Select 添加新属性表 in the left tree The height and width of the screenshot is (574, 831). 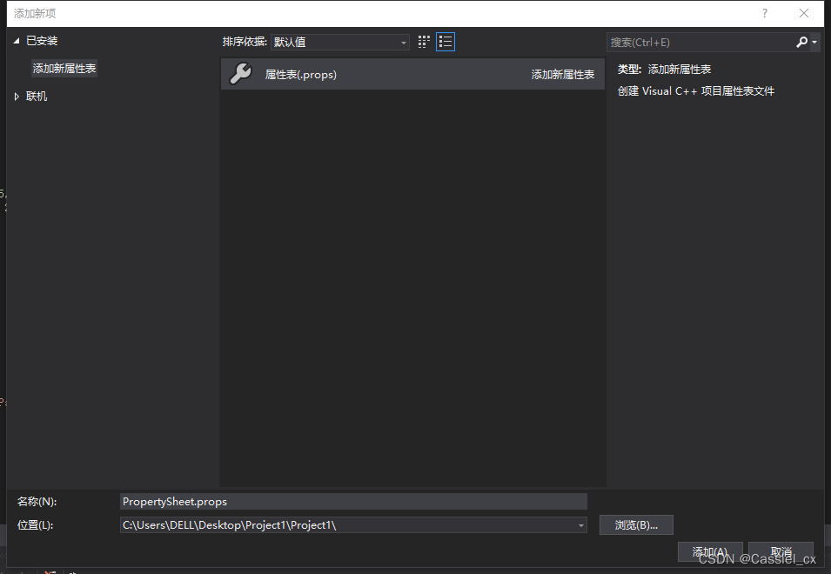tap(64, 69)
